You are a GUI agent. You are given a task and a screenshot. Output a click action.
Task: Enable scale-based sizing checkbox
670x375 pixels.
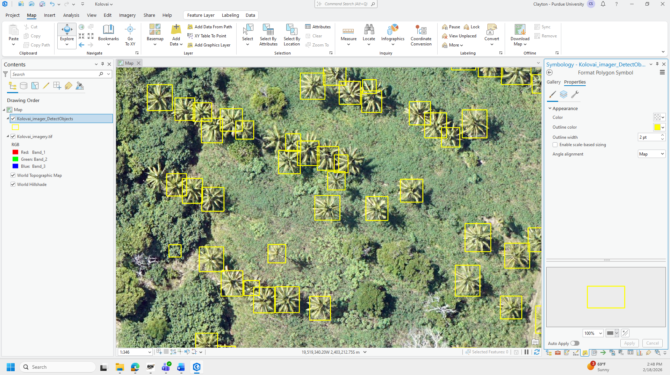pyautogui.click(x=555, y=145)
